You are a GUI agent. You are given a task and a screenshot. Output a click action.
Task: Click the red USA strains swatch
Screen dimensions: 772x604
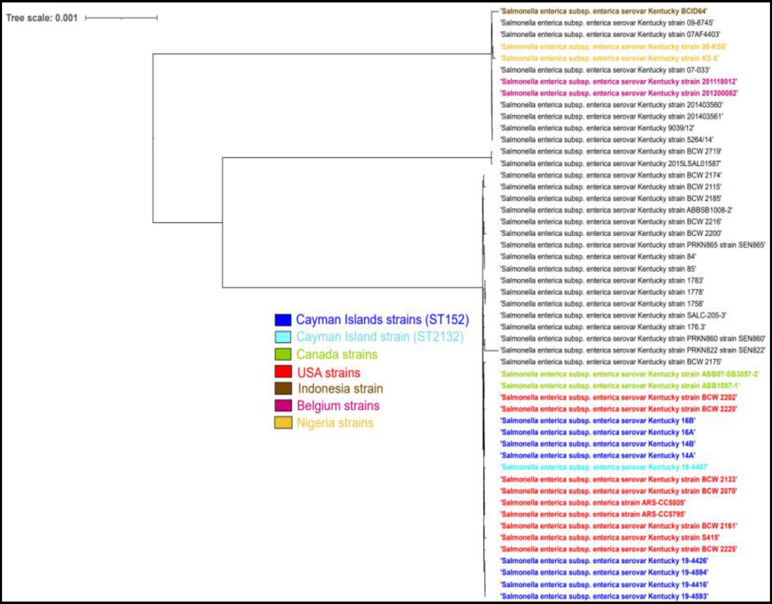click(283, 372)
